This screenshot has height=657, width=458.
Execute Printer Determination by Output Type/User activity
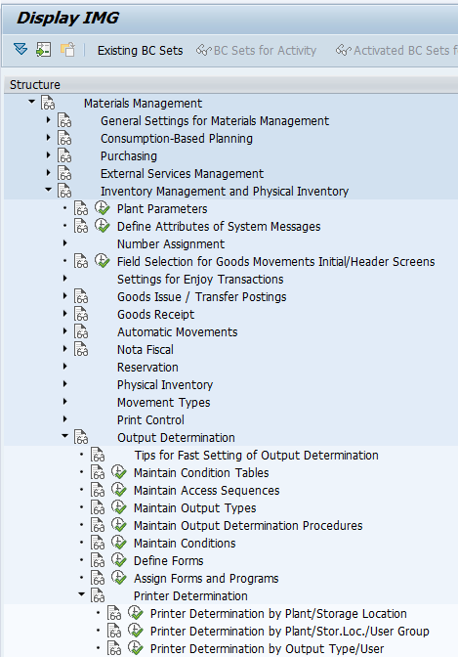click(x=136, y=648)
